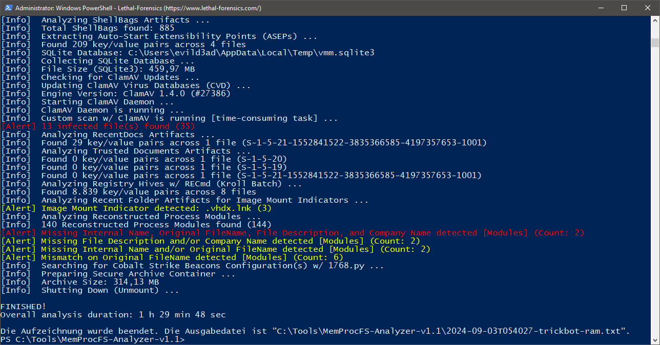This screenshot has height=345, width=660.
Task: Click the Lethal-Forensics window title text
Action: click(138, 8)
